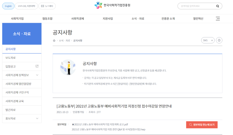Screen dimensions: 233x135
Task: Click 첨부파일 한눈에 보기 button
Action: coord(202,125)
